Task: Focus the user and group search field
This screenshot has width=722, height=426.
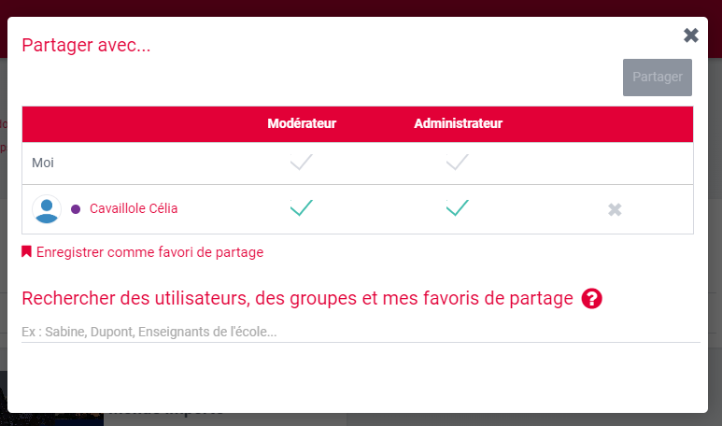Action: [361, 332]
